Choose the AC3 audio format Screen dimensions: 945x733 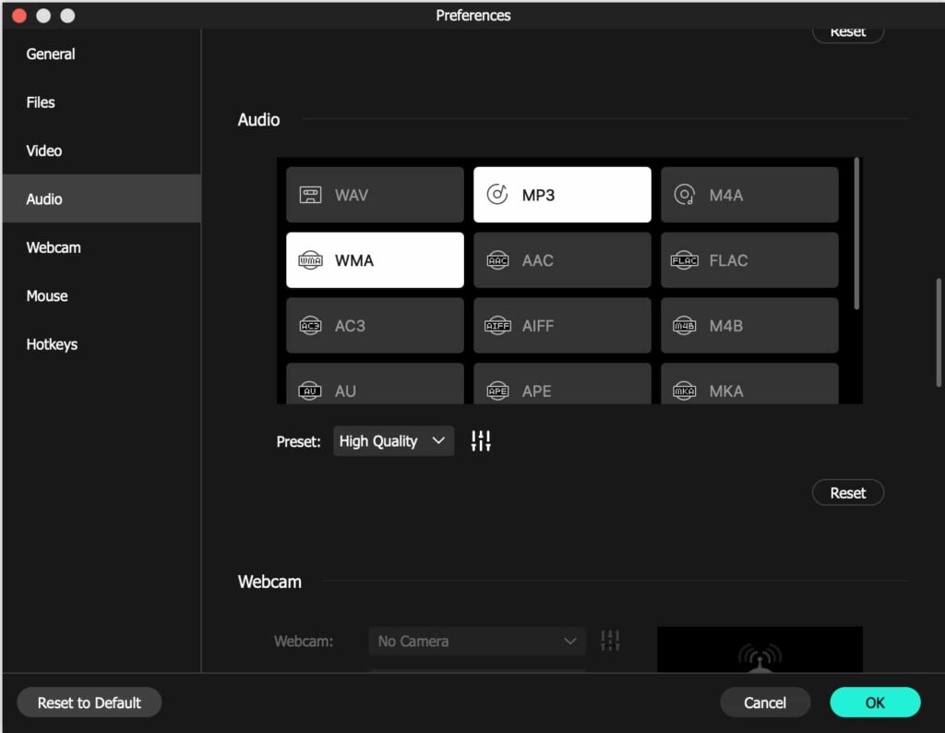[x=374, y=325]
